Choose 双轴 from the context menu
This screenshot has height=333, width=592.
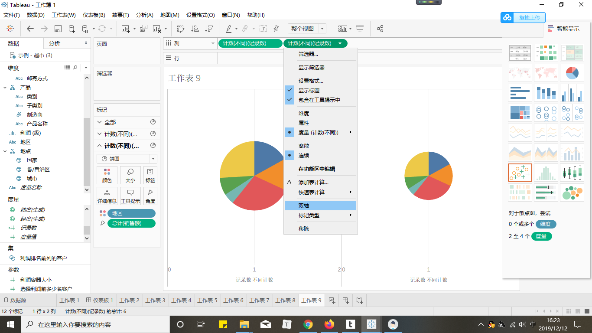point(321,206)
